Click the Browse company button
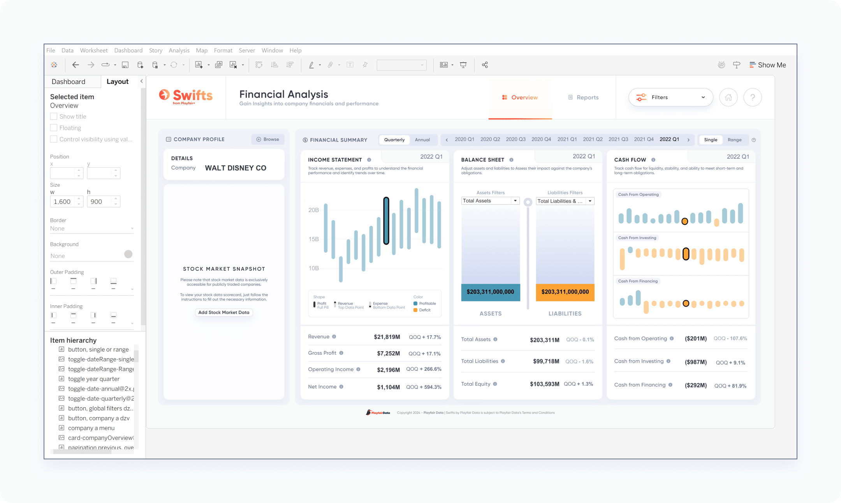Image resolution: width=841 pixels, height=503 pixels. (268, 139)
